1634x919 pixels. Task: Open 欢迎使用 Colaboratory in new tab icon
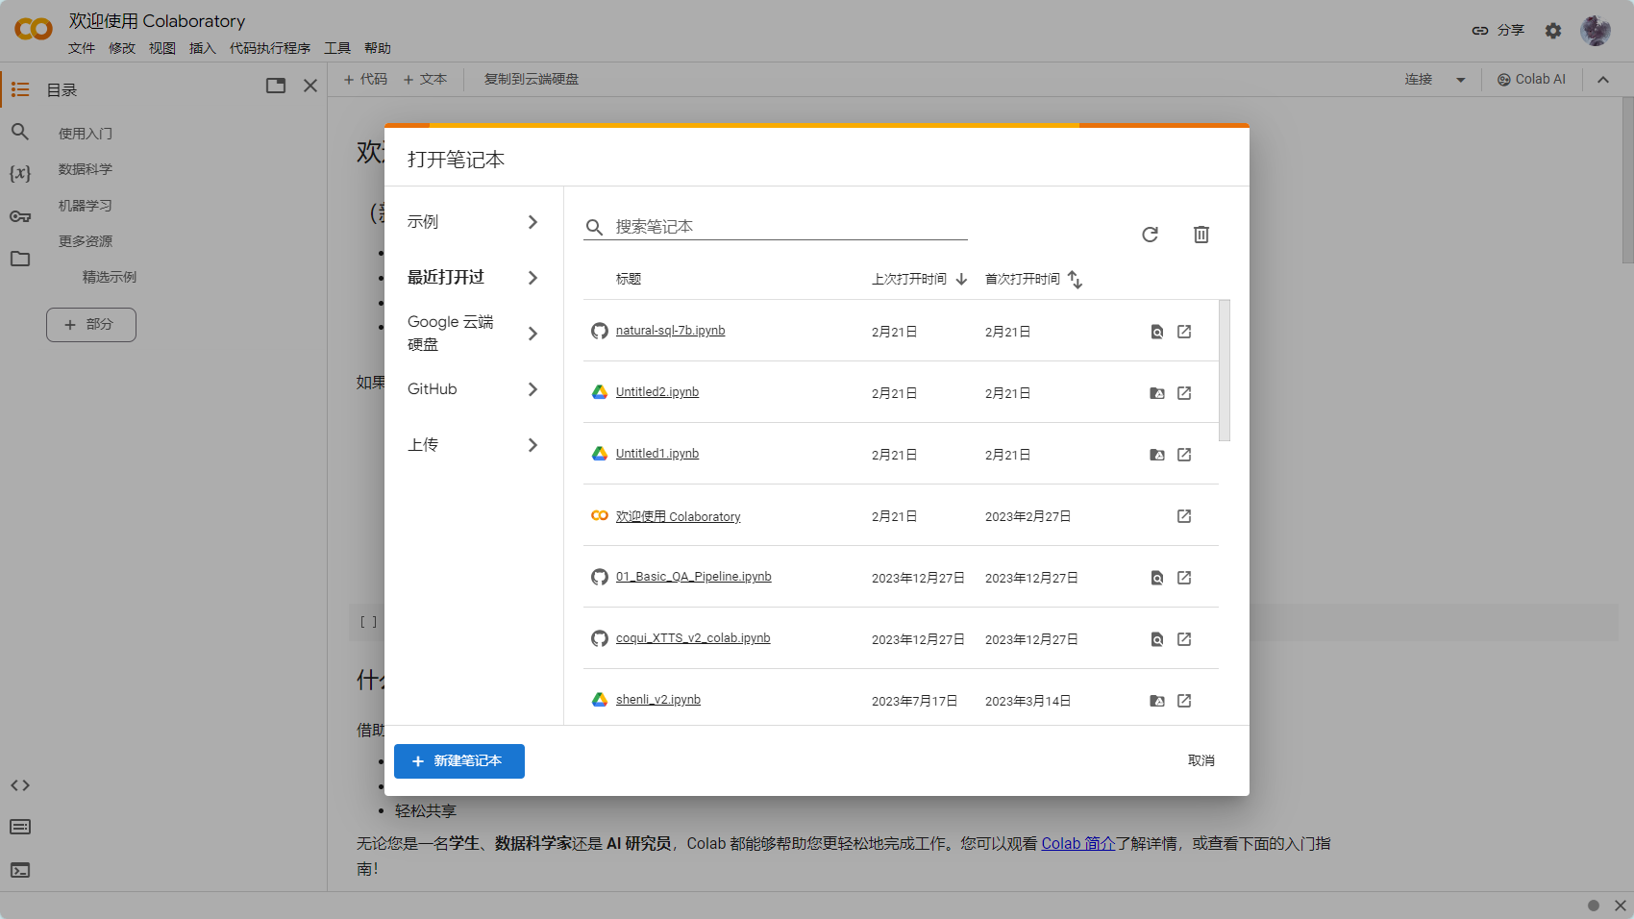click(x=1184, y=516)
